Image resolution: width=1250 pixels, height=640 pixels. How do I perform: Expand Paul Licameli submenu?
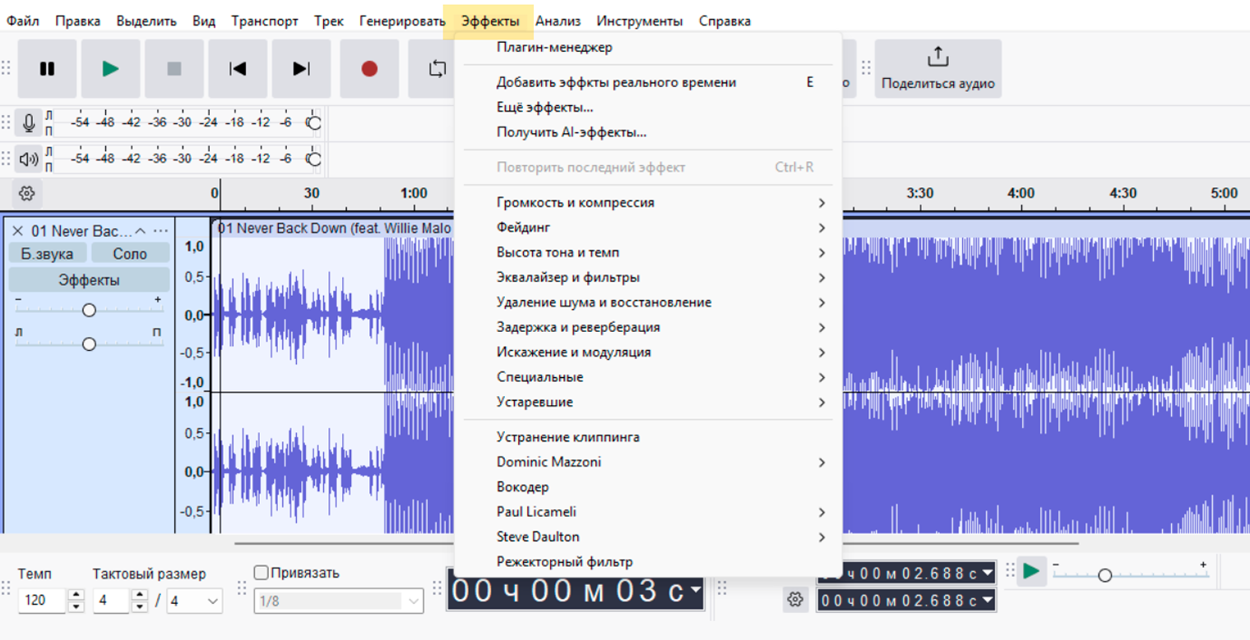(648, 512)
